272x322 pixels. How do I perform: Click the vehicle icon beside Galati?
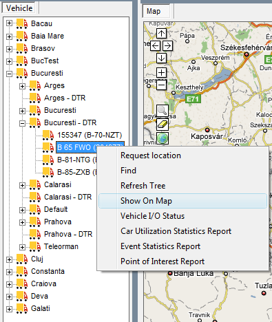(x=22, y=308)
